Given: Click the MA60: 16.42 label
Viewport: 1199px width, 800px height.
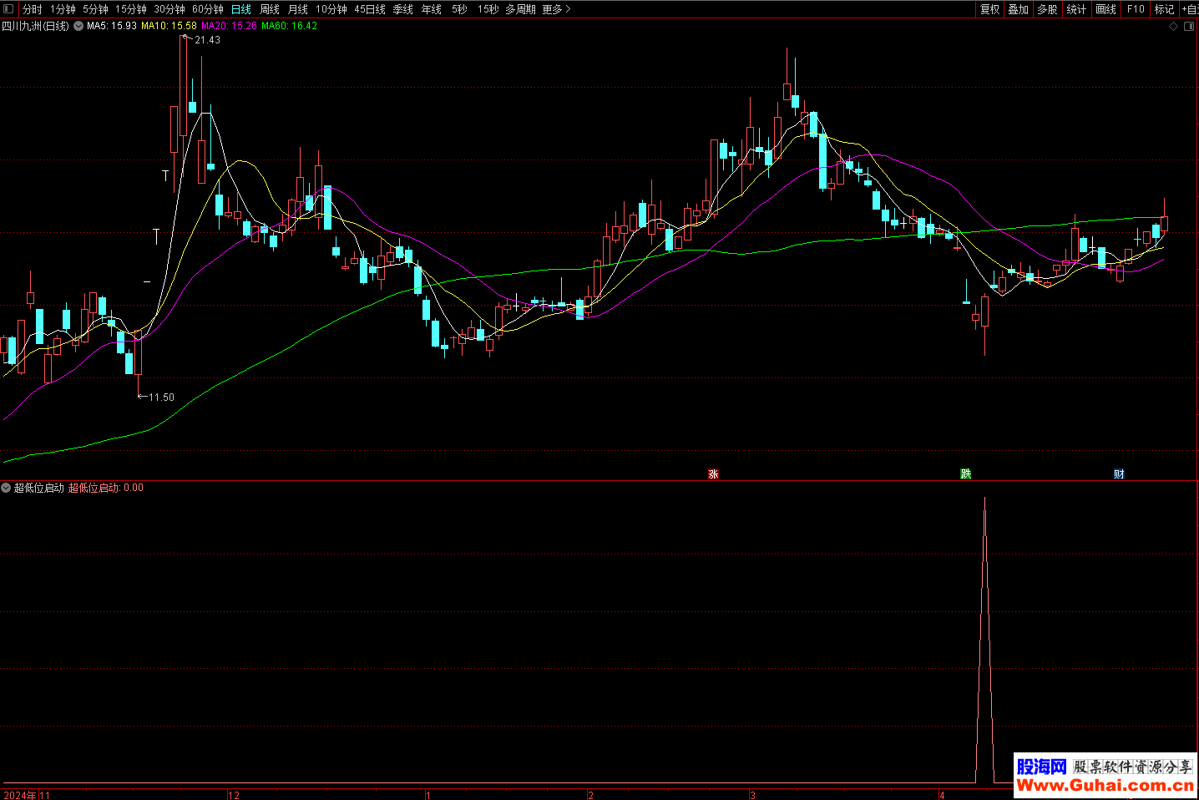Looking at the screenshot, I should pyautogui.click(x=289, y=26).
